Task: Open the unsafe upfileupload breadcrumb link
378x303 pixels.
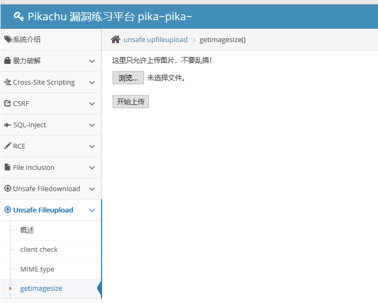Action: [x=155, y=39]
